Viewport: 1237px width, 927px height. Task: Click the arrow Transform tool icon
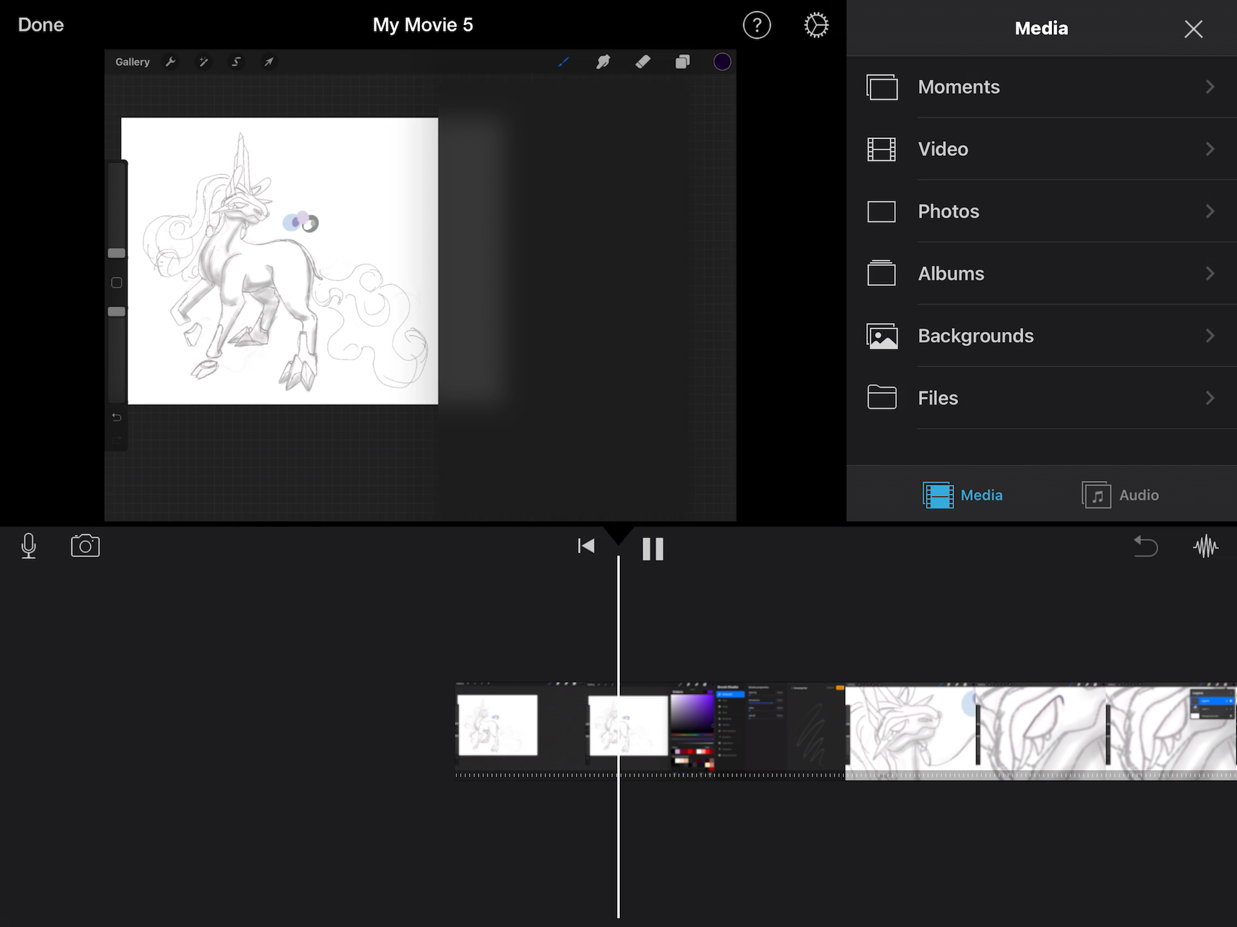[269, 62]
